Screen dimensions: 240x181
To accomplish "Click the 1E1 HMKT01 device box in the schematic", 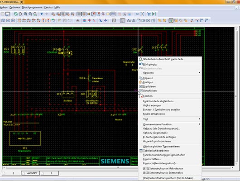I will [x=25, y=138].
